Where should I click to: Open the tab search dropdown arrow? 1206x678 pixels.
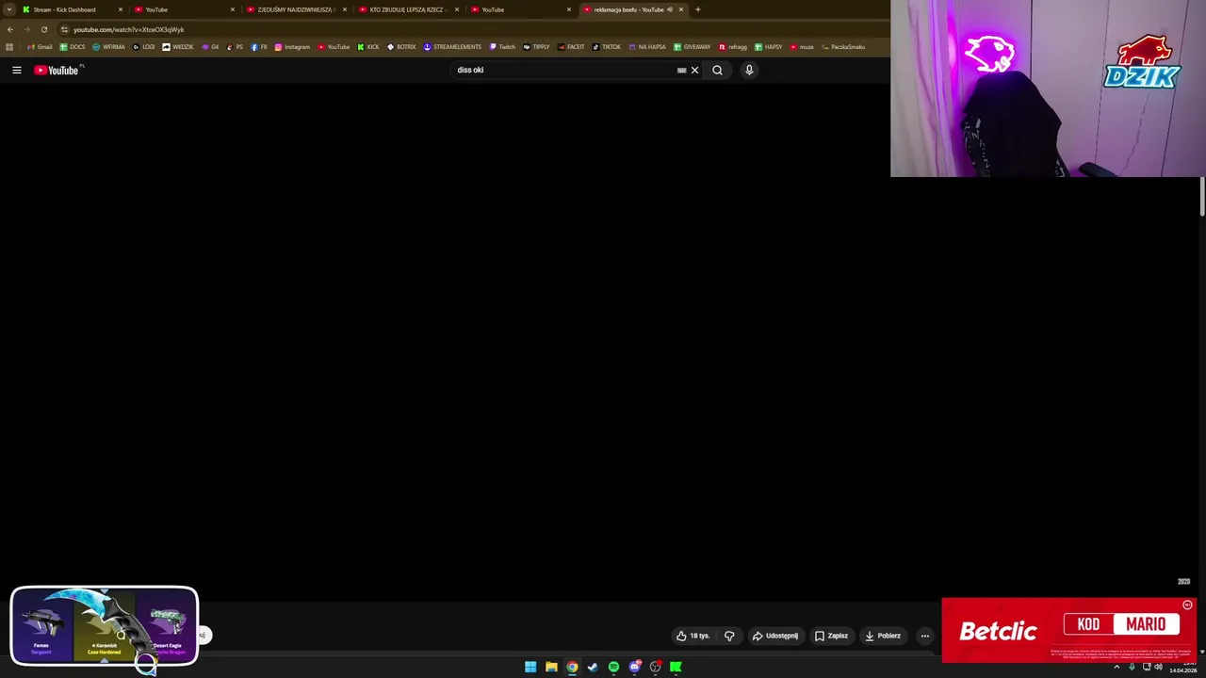(8, 9)
